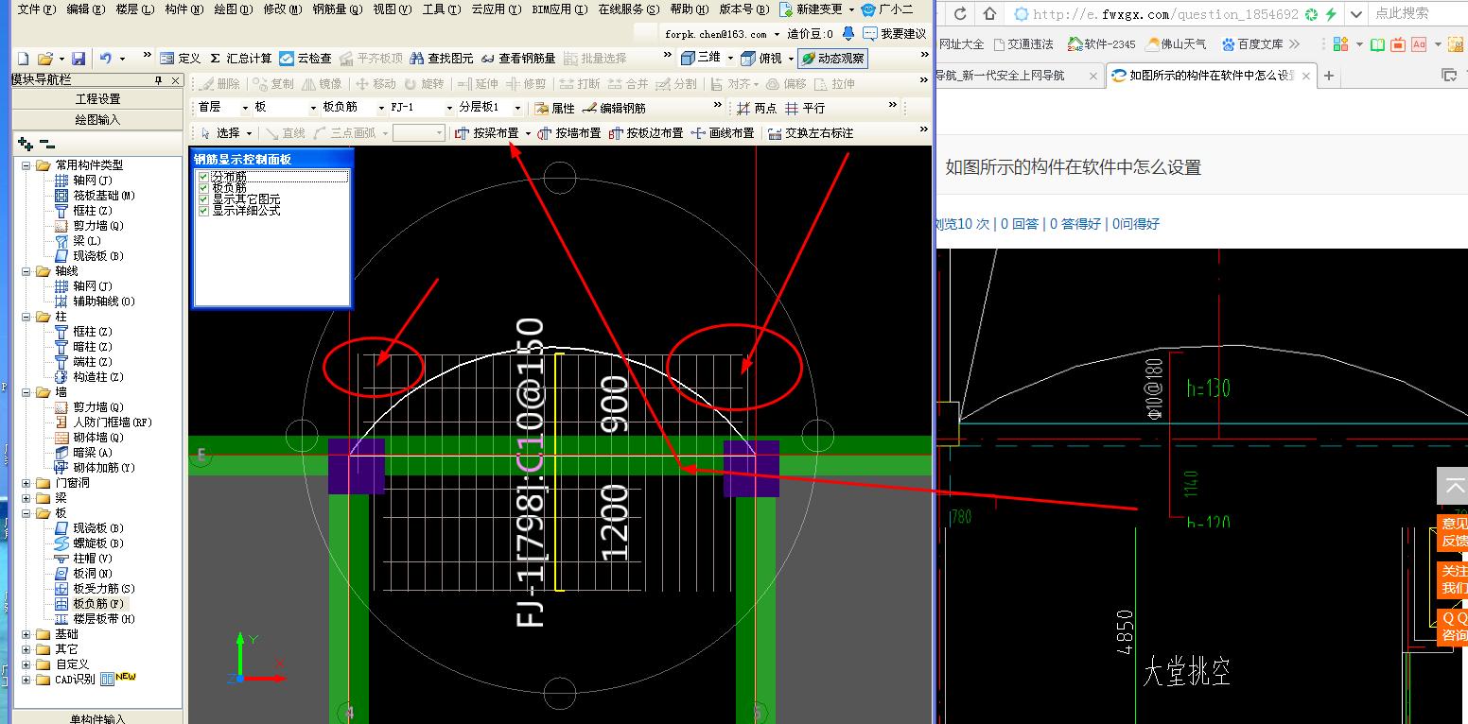Click 我要建议 suggestion button
1468x724 pixels.
click(x=895, y=33)
